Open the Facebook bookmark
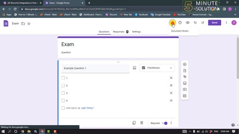The width and height of the screenshot is (239, 134). tap(141, 15)
